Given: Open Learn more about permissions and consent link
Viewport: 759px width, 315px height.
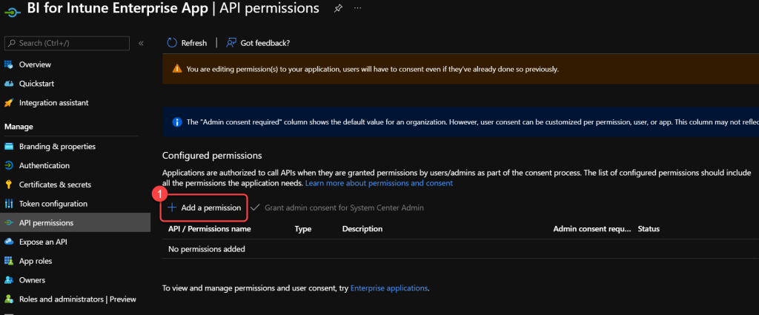Looking at the screenshot, I should point(379,183).
